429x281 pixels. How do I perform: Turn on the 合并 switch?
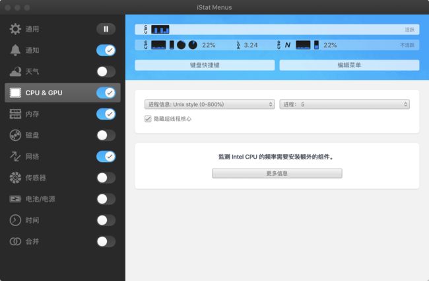pos(106,241)
